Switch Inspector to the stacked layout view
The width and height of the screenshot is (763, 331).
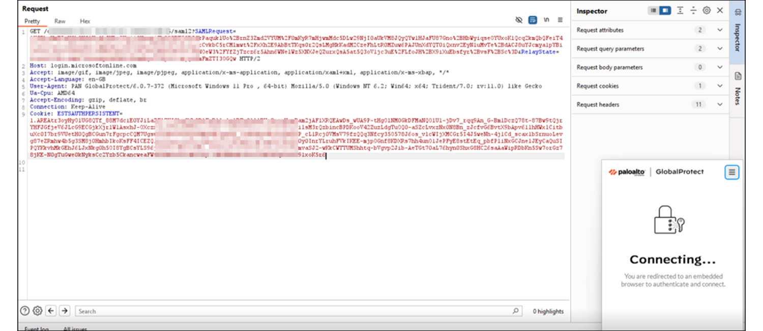click(653, 11)
